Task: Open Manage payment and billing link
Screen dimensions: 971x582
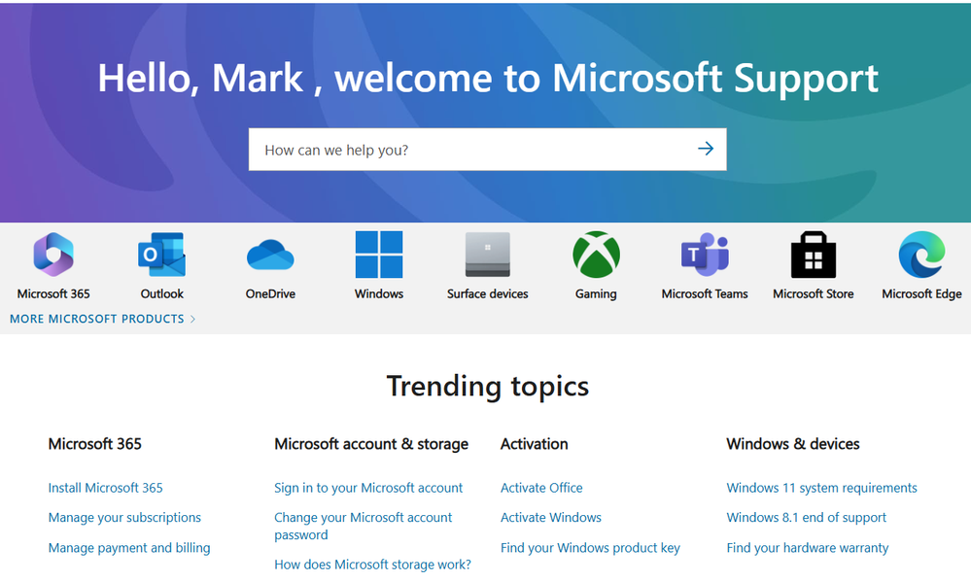Action: pos(129,548)
